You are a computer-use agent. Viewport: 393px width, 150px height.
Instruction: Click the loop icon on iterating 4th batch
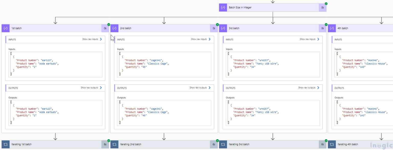[332, 144]
